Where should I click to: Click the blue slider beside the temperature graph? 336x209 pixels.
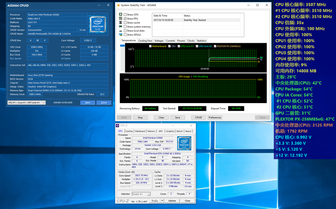point(123,46)
